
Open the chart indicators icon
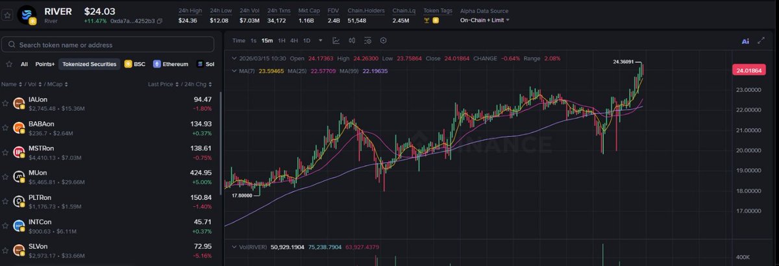(x=336, y=41)
